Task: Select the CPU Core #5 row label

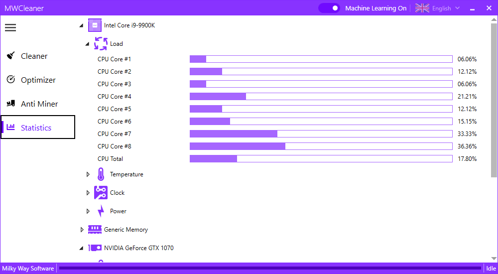Action: coord(115,109)
